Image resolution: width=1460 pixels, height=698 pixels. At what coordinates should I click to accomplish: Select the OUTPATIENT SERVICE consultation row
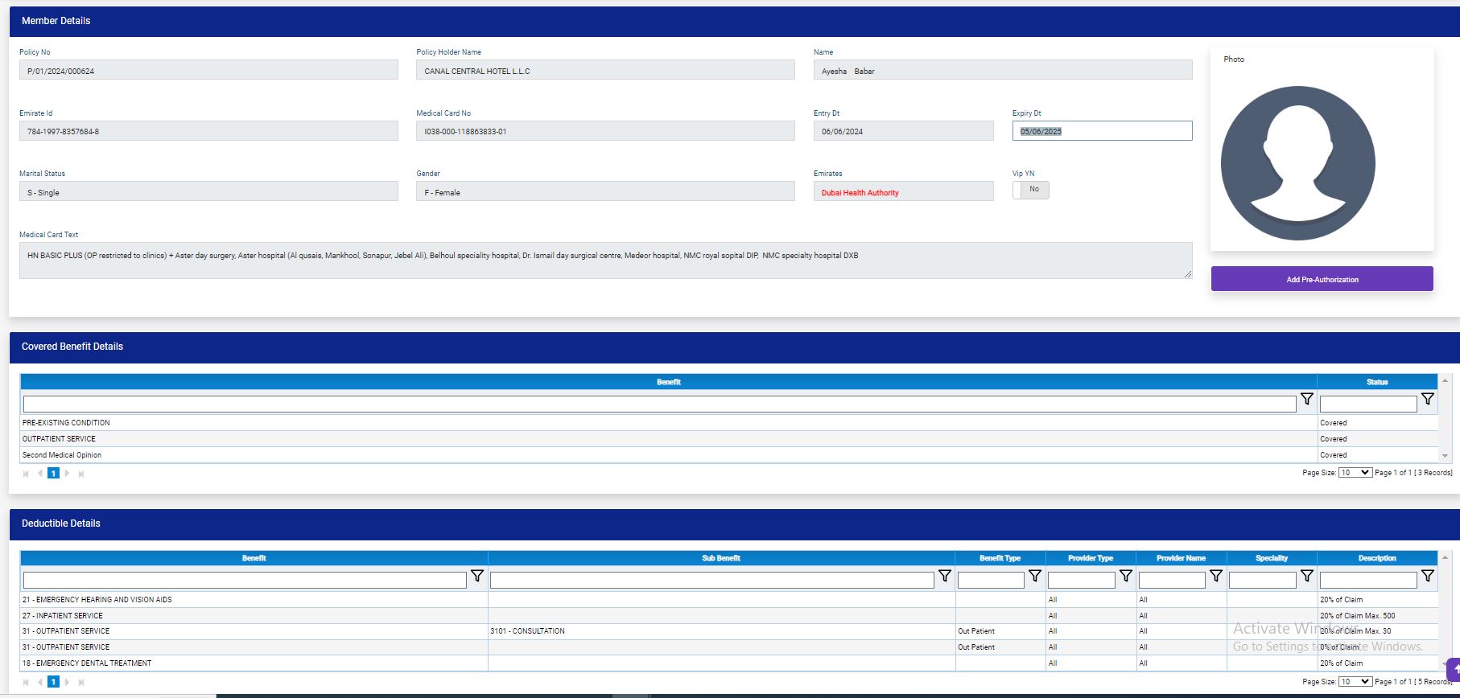tap(527, 631)
